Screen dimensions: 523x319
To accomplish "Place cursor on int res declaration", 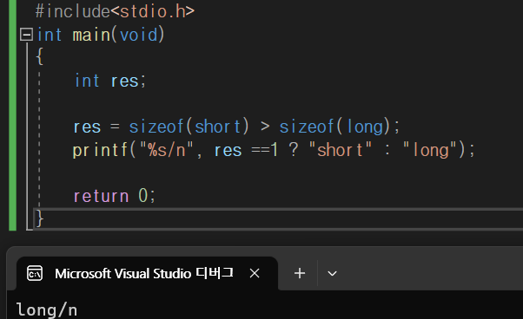I will pos(110,81).
